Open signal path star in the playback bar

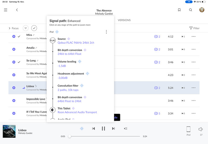pyautogui.click(x=82, y=128)
